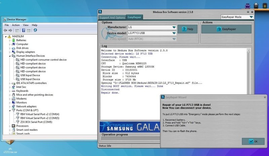Open the efs s7272.tar.rar desktop file

coord(10,147)
